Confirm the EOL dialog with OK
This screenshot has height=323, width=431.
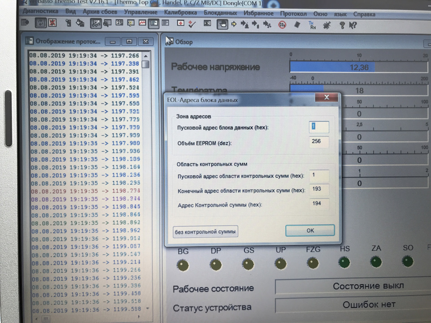coord(310,231)
